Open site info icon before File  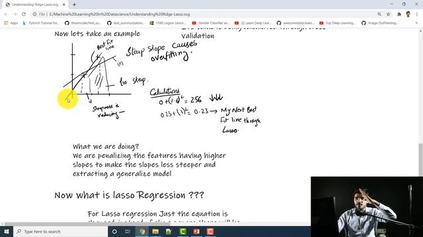[34, 14]
